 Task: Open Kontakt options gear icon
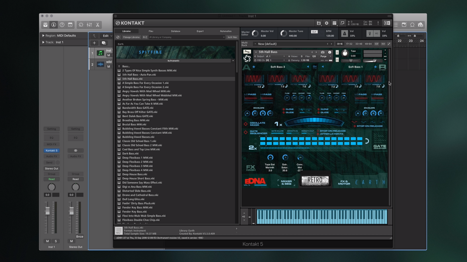pyautogui.click(x=327, y=23)
